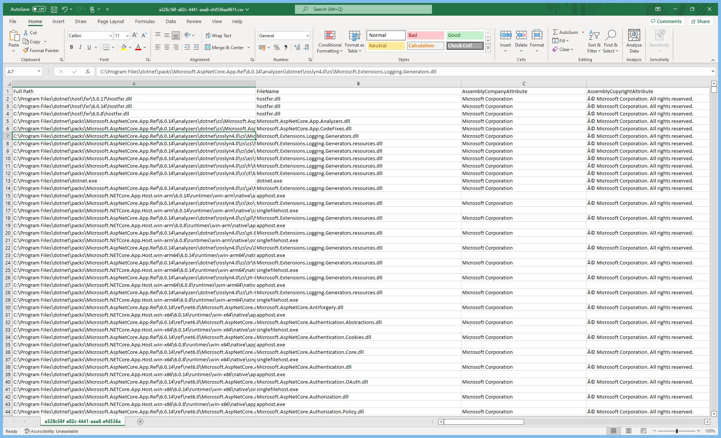Toggle Wrap Text for selected cell
The image size is (721, 438).
tap(218, 35)
